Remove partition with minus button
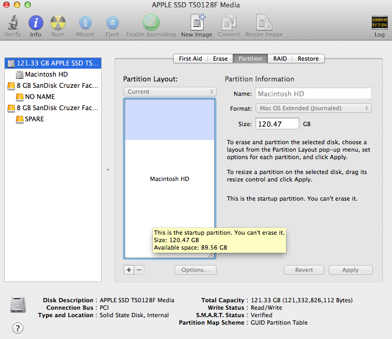Image resolution: width=392 pixels, height=339 pixels. point(139,270)
